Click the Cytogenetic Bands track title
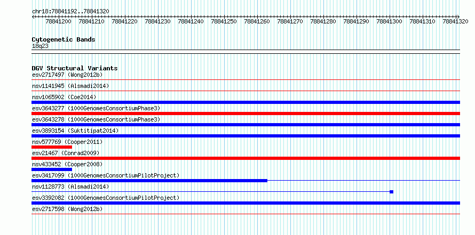Screen dimensions: 475x235 [x=64, y=39]
